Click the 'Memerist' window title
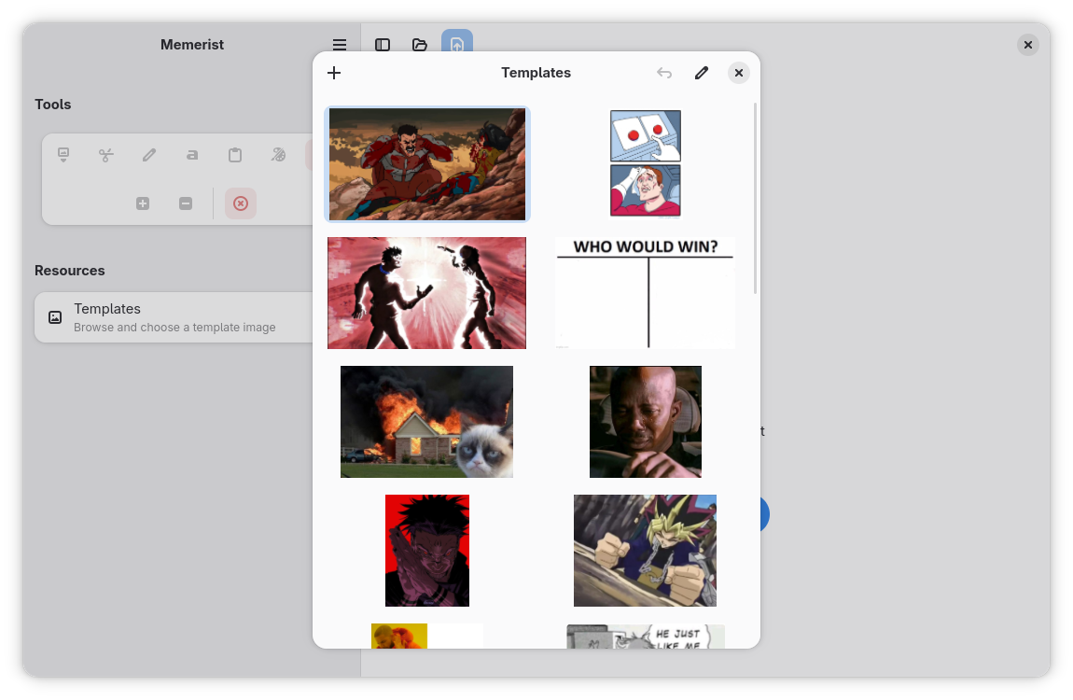Screen dimensions: 1073x700 pos(191,45)
